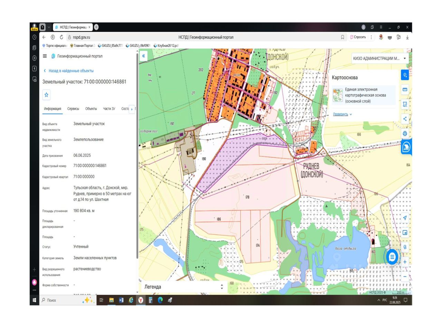
Task: Open the Yandex Browser taskbar icon
Action: [x=141, y=300]
